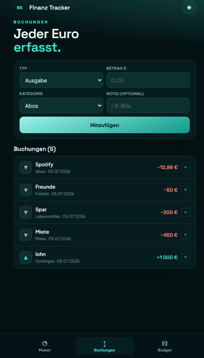Delete the Spar booking
Screen dimensions: 204x358
point(185,212)
